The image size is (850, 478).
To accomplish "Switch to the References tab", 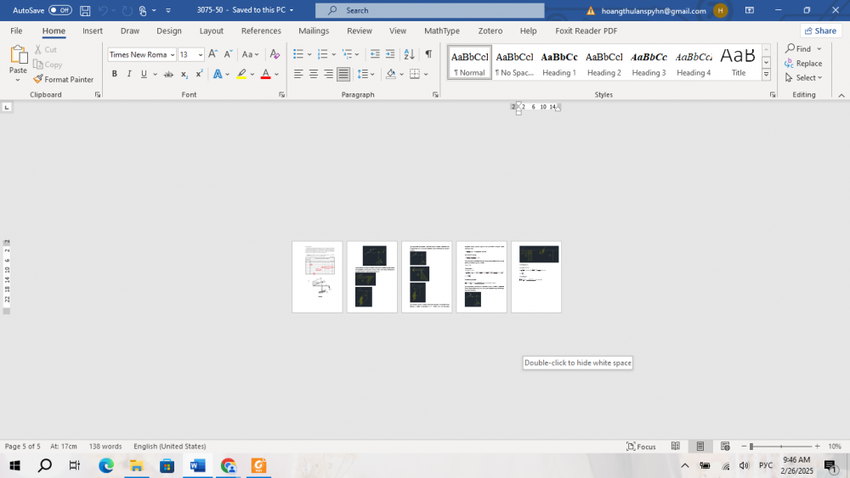I will pyautogui.click(x=261, y=31).
